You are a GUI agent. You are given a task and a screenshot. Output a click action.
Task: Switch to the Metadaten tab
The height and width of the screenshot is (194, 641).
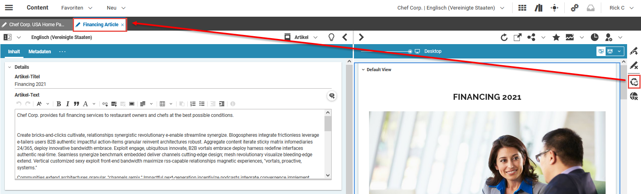click(x=39, y=52)
